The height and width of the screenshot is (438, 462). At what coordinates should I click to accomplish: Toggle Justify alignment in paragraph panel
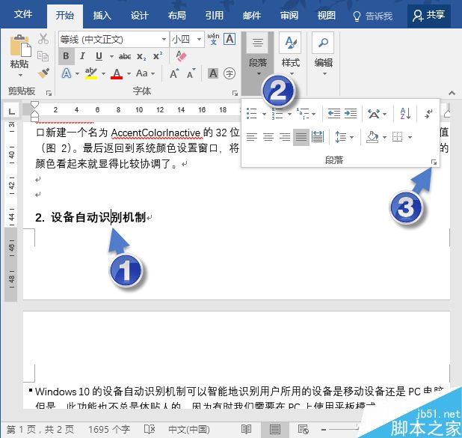301,137
